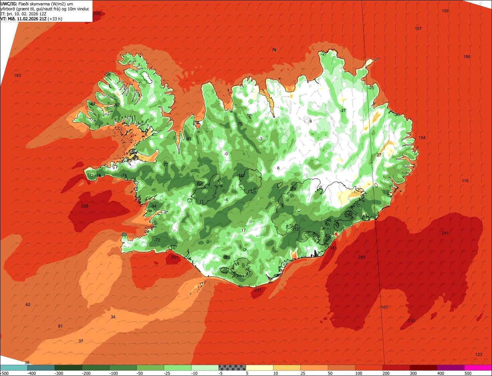Select the 123 value in the bottom-right corner
Viewport: 492px width, 376px height.
(479, 354)
